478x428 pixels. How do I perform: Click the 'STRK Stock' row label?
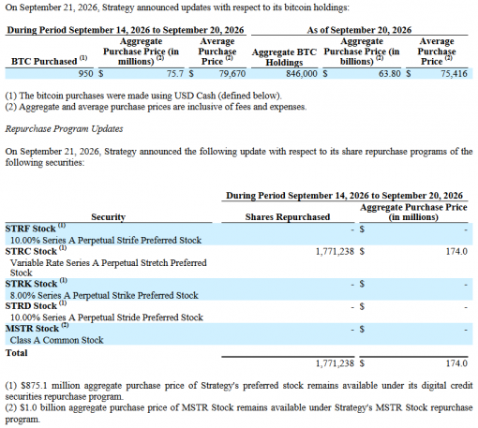pyautogui.click(x=36, y=283)
